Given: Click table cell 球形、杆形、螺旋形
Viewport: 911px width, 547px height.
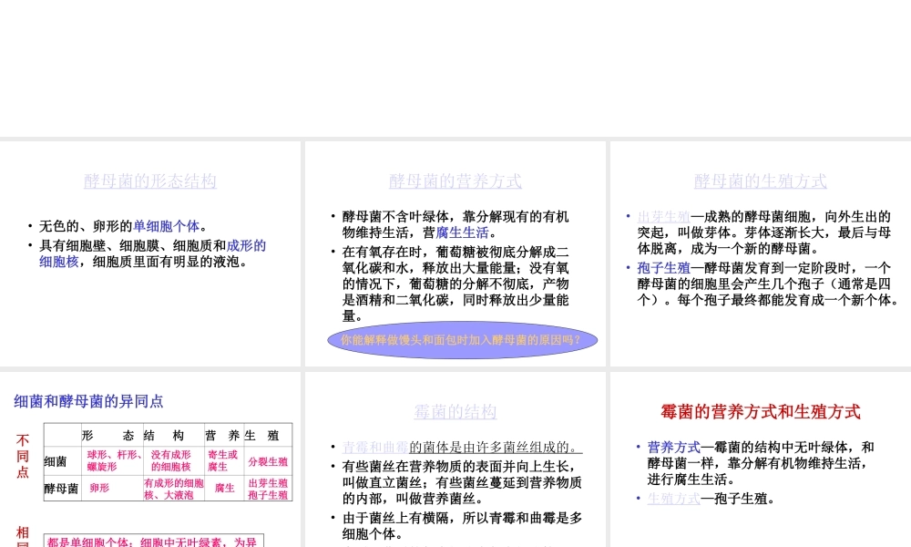Looking at the screenshot, I should click(x=114, y=460).
